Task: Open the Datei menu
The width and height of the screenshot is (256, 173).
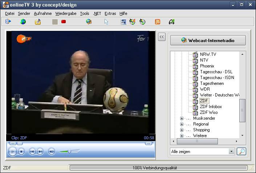Action: click(x=10, y=13)
